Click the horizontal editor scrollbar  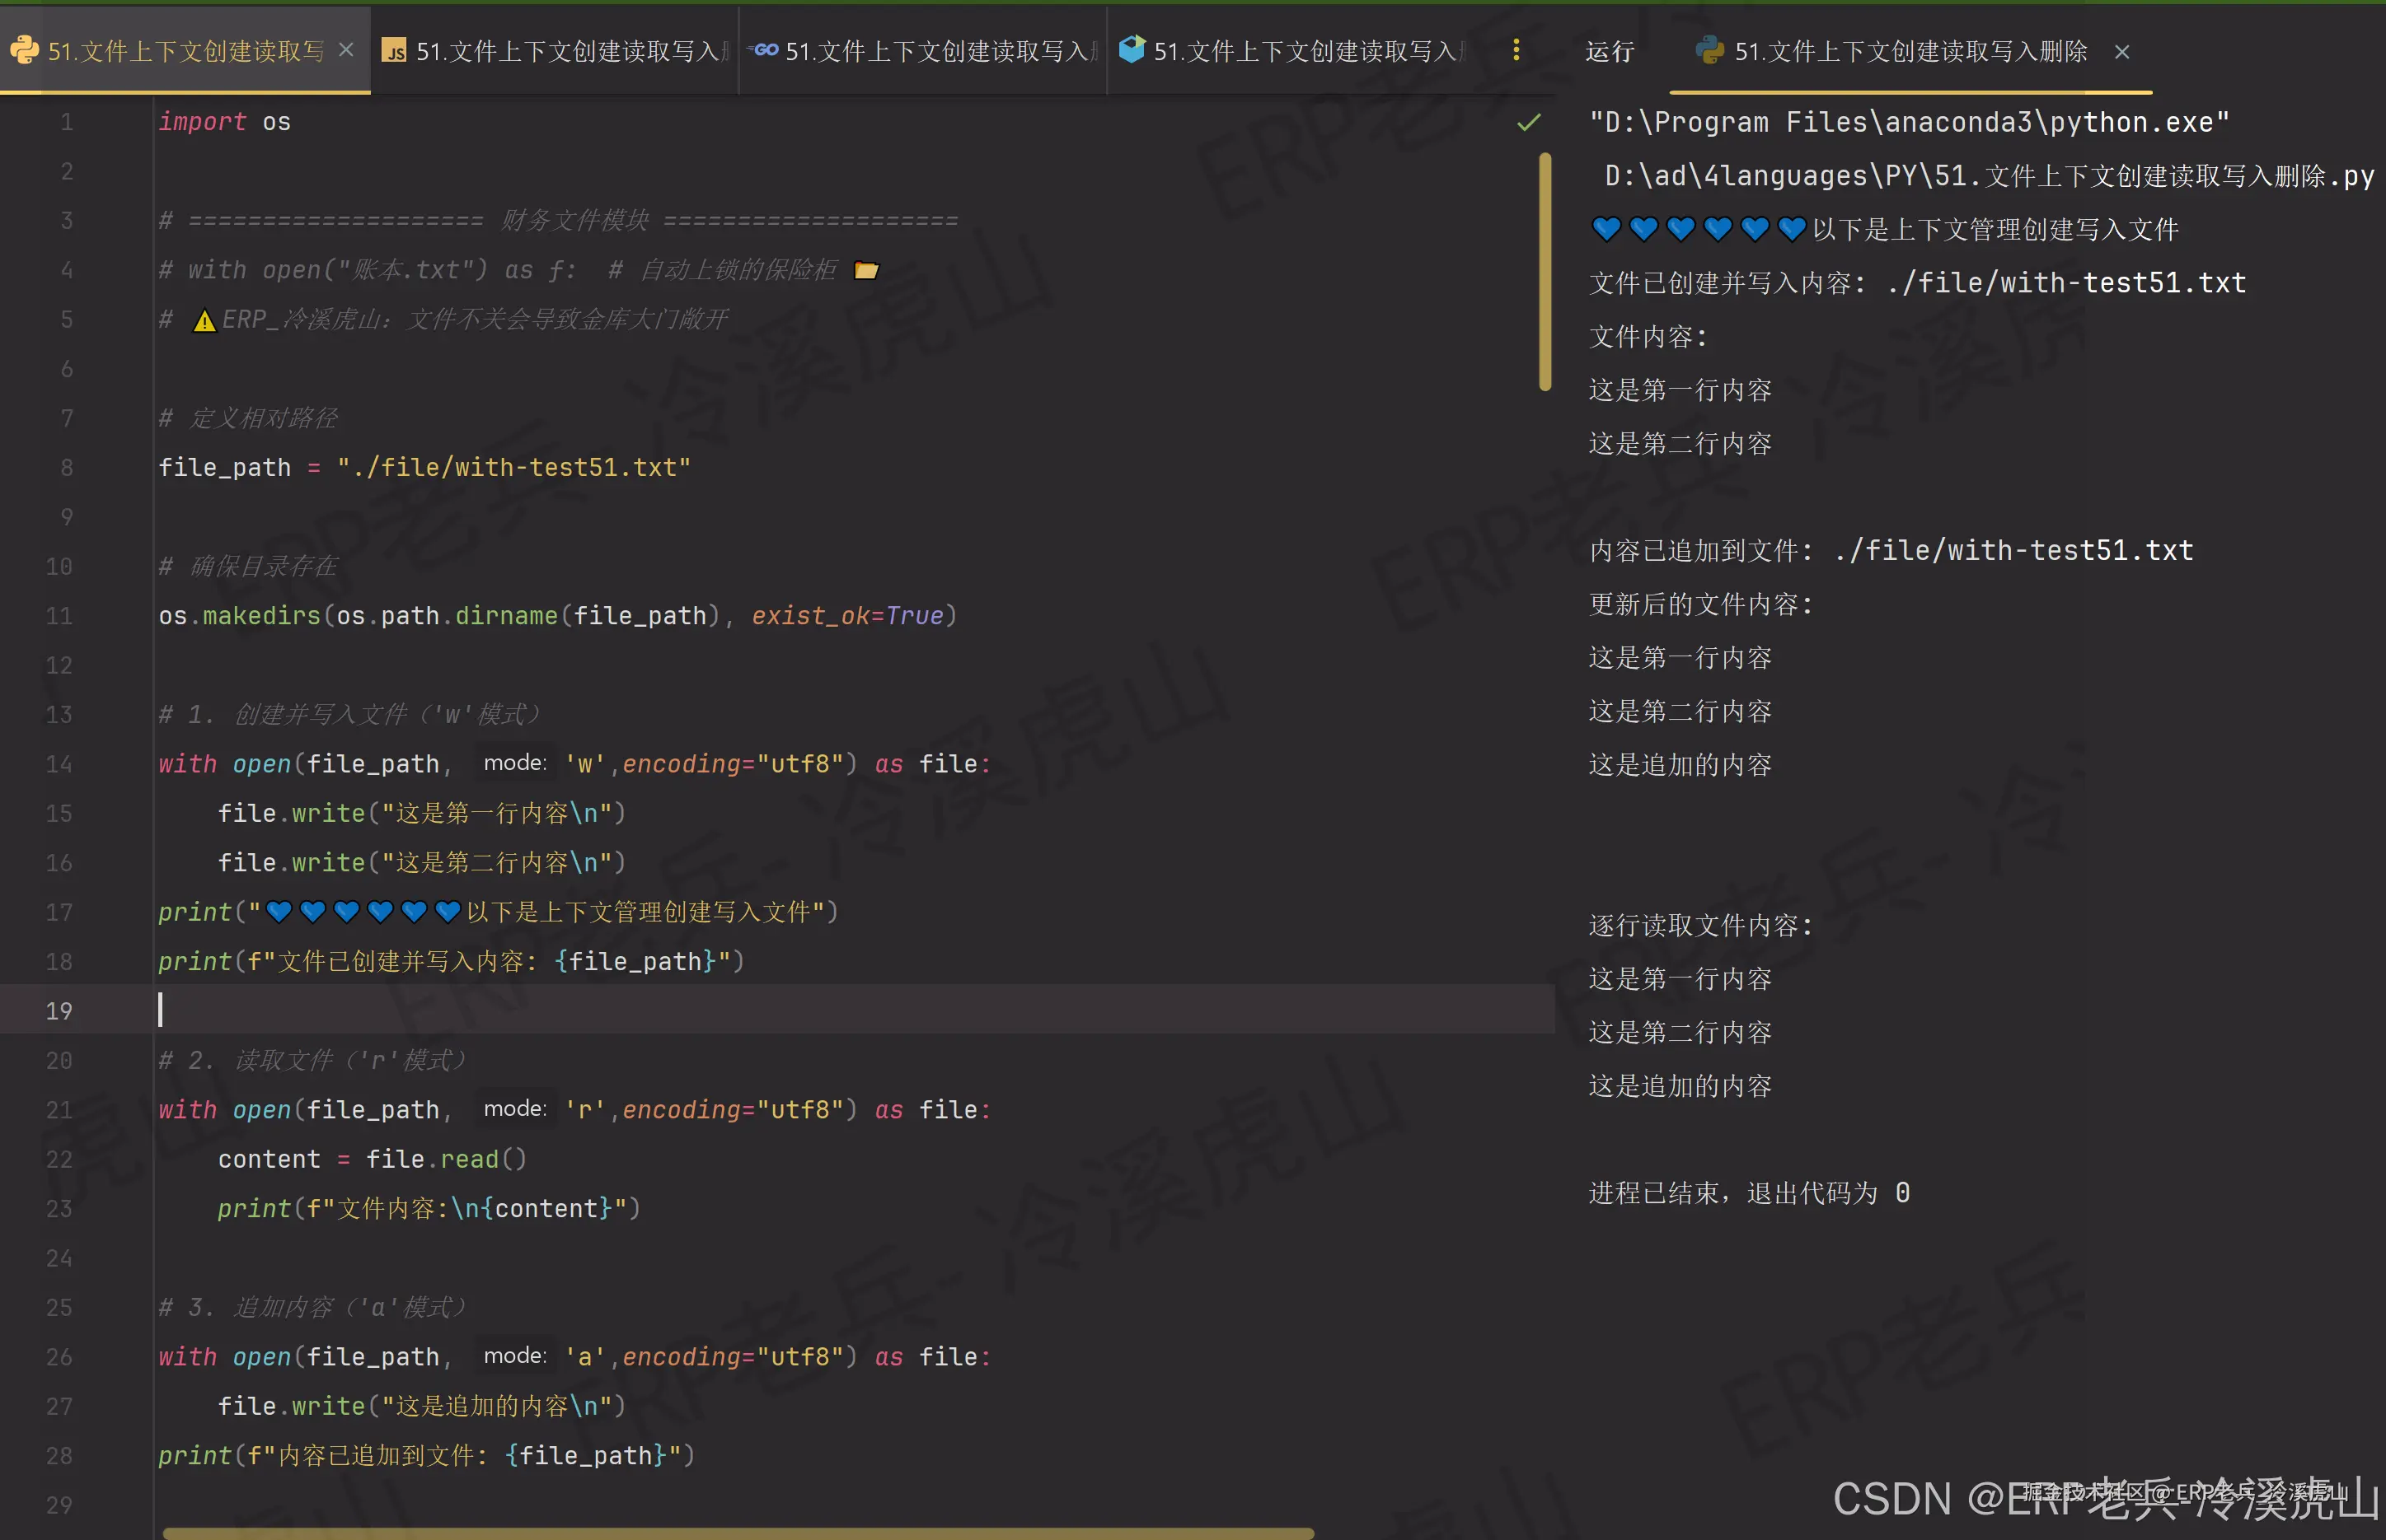point(738,1533)
